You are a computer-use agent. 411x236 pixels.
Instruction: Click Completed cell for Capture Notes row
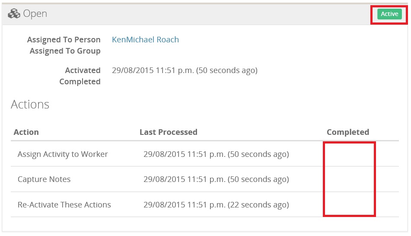(349, 179)
